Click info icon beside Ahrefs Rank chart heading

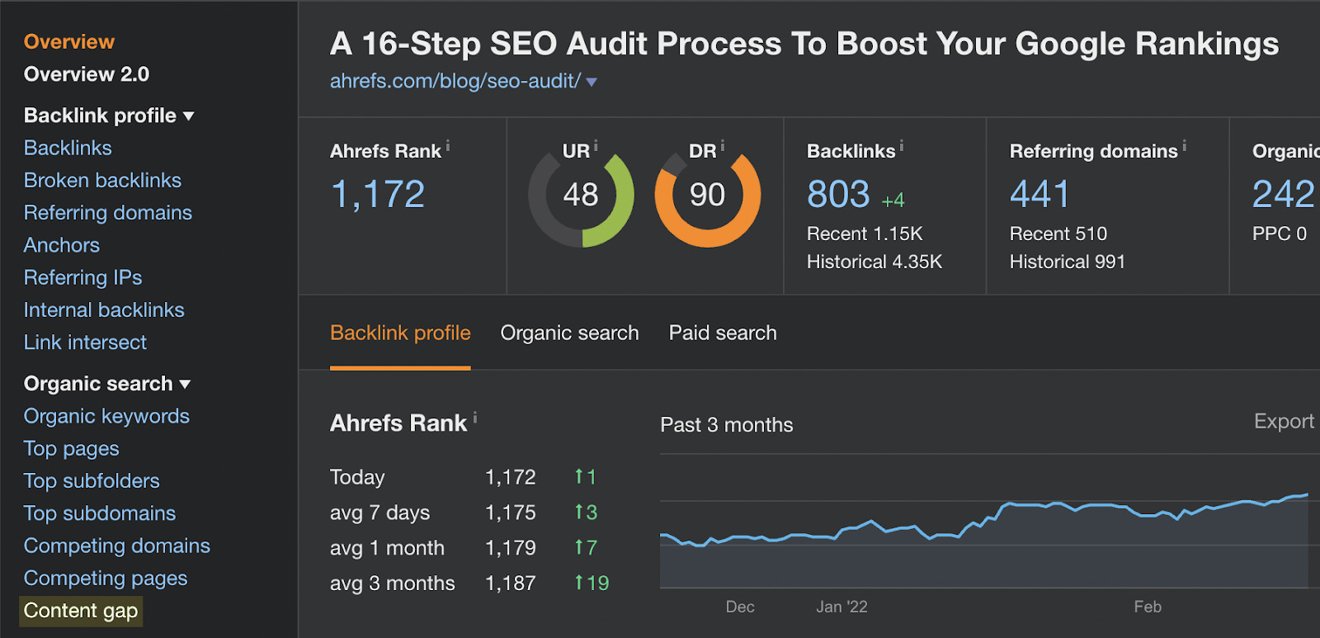point(475,418)
